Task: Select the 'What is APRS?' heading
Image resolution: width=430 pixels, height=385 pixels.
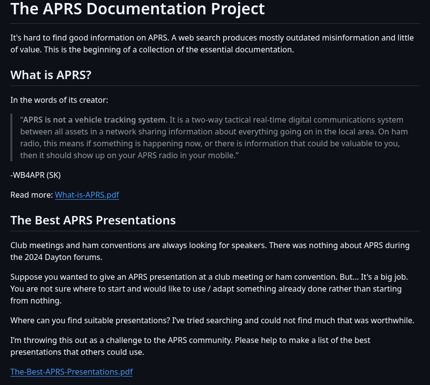Action: pyautogui.click(x=51, y=75)
